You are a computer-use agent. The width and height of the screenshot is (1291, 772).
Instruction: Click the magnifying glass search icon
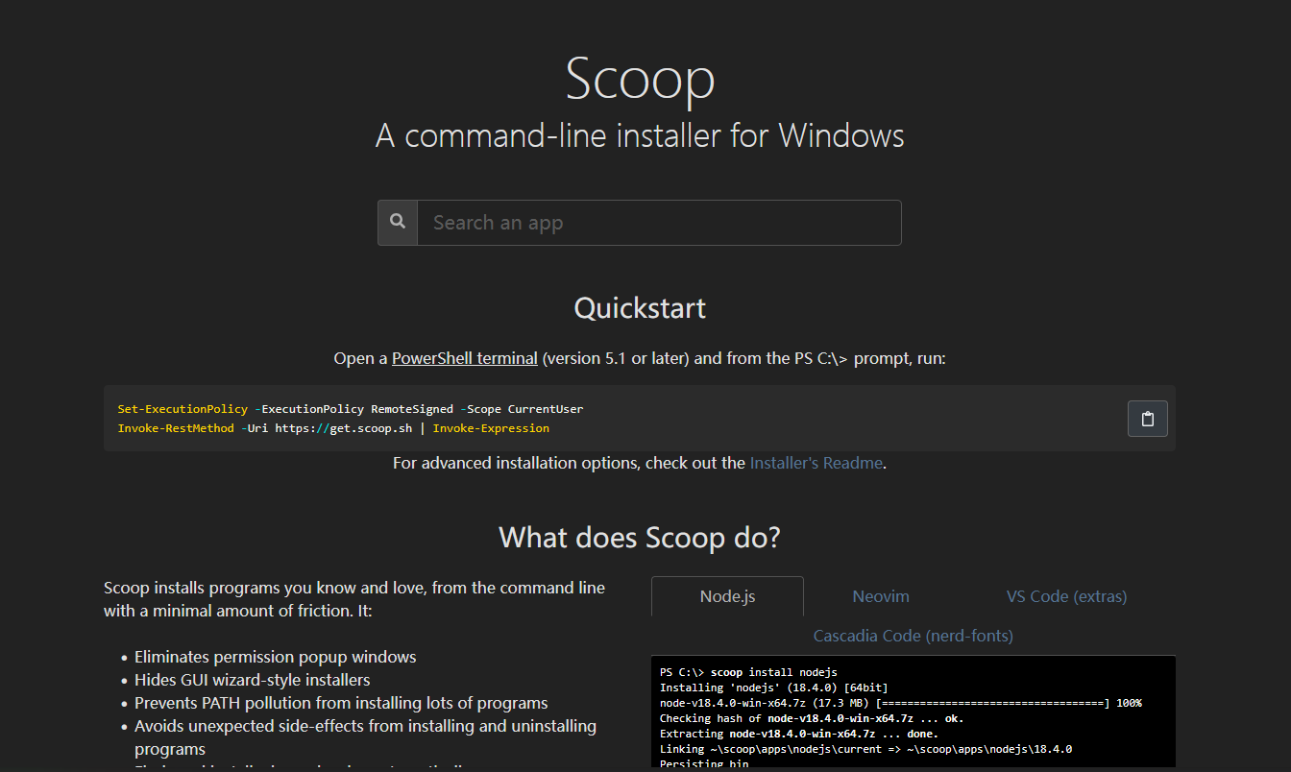coord(398,223)
